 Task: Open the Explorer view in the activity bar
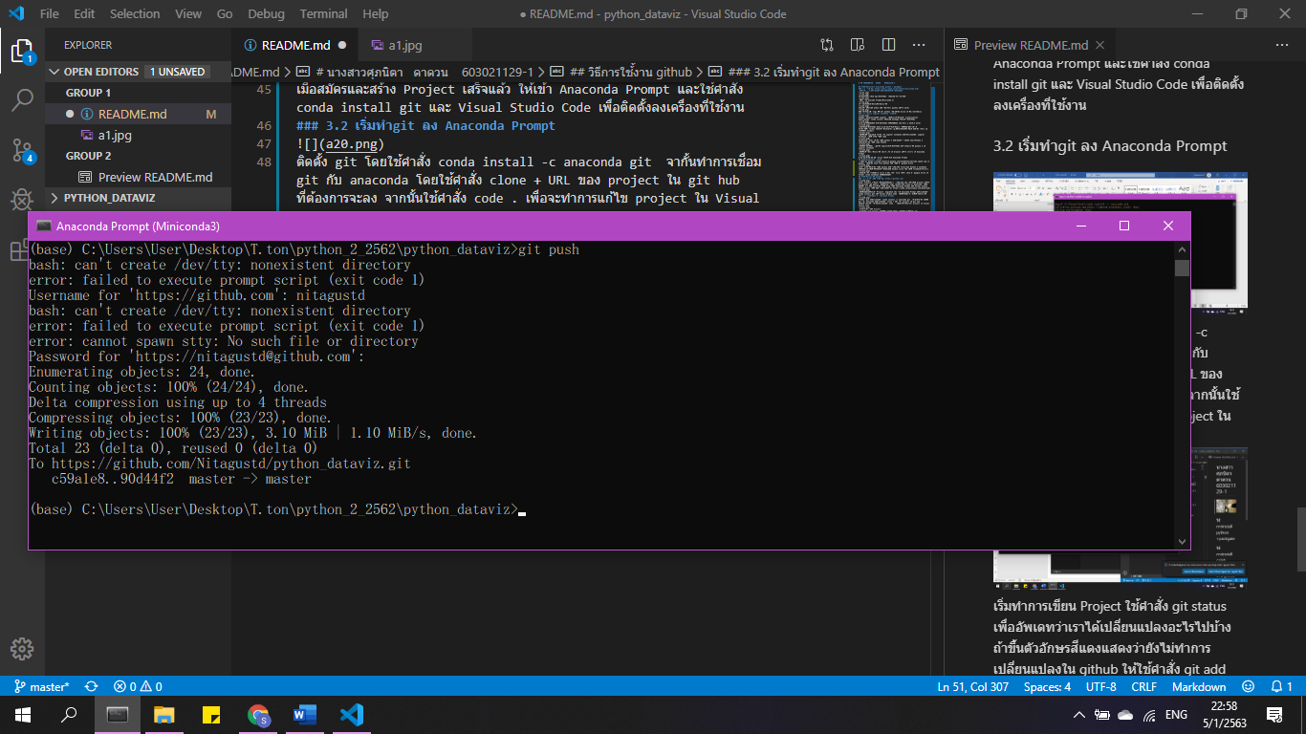[x=22, y=51]
